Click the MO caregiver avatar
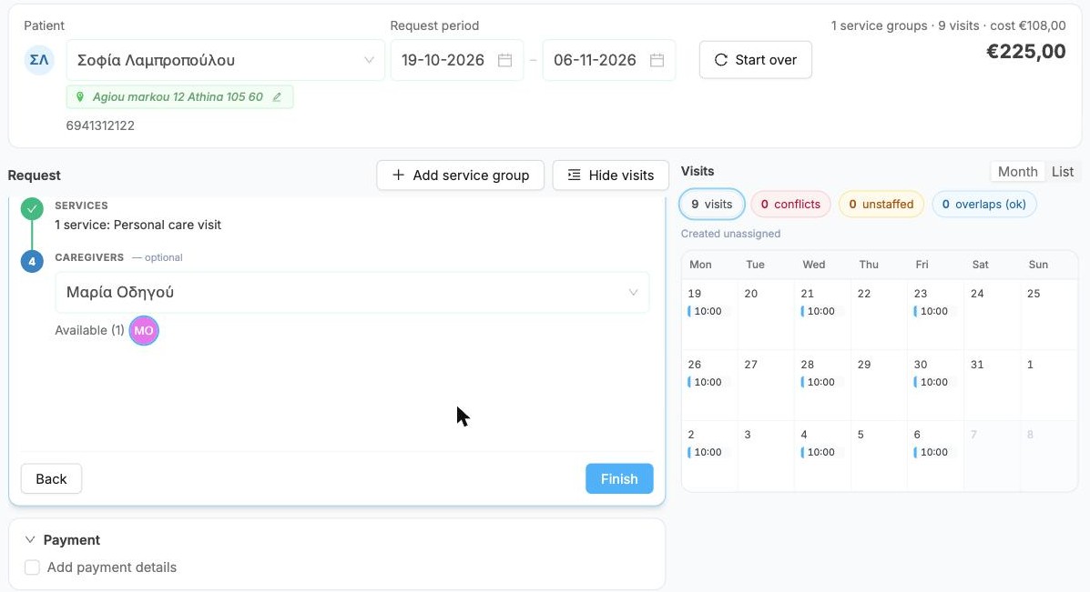This screenshot has width=1090, height=592. tap(144, 330)
